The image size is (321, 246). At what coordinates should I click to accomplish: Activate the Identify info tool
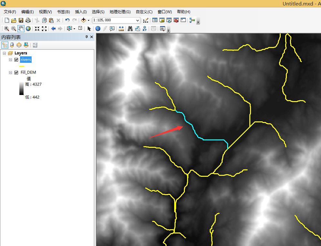click(98, 29)
